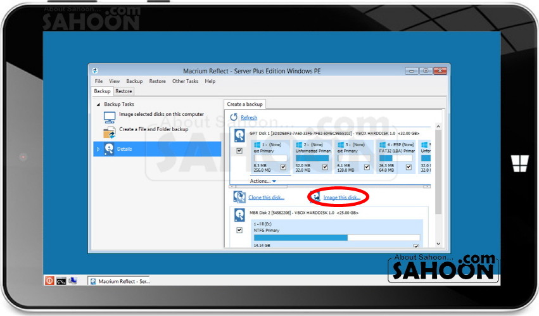This screenshot has height=316, width=539.
Task: Expand the Details section arrow
Action: 98,149
